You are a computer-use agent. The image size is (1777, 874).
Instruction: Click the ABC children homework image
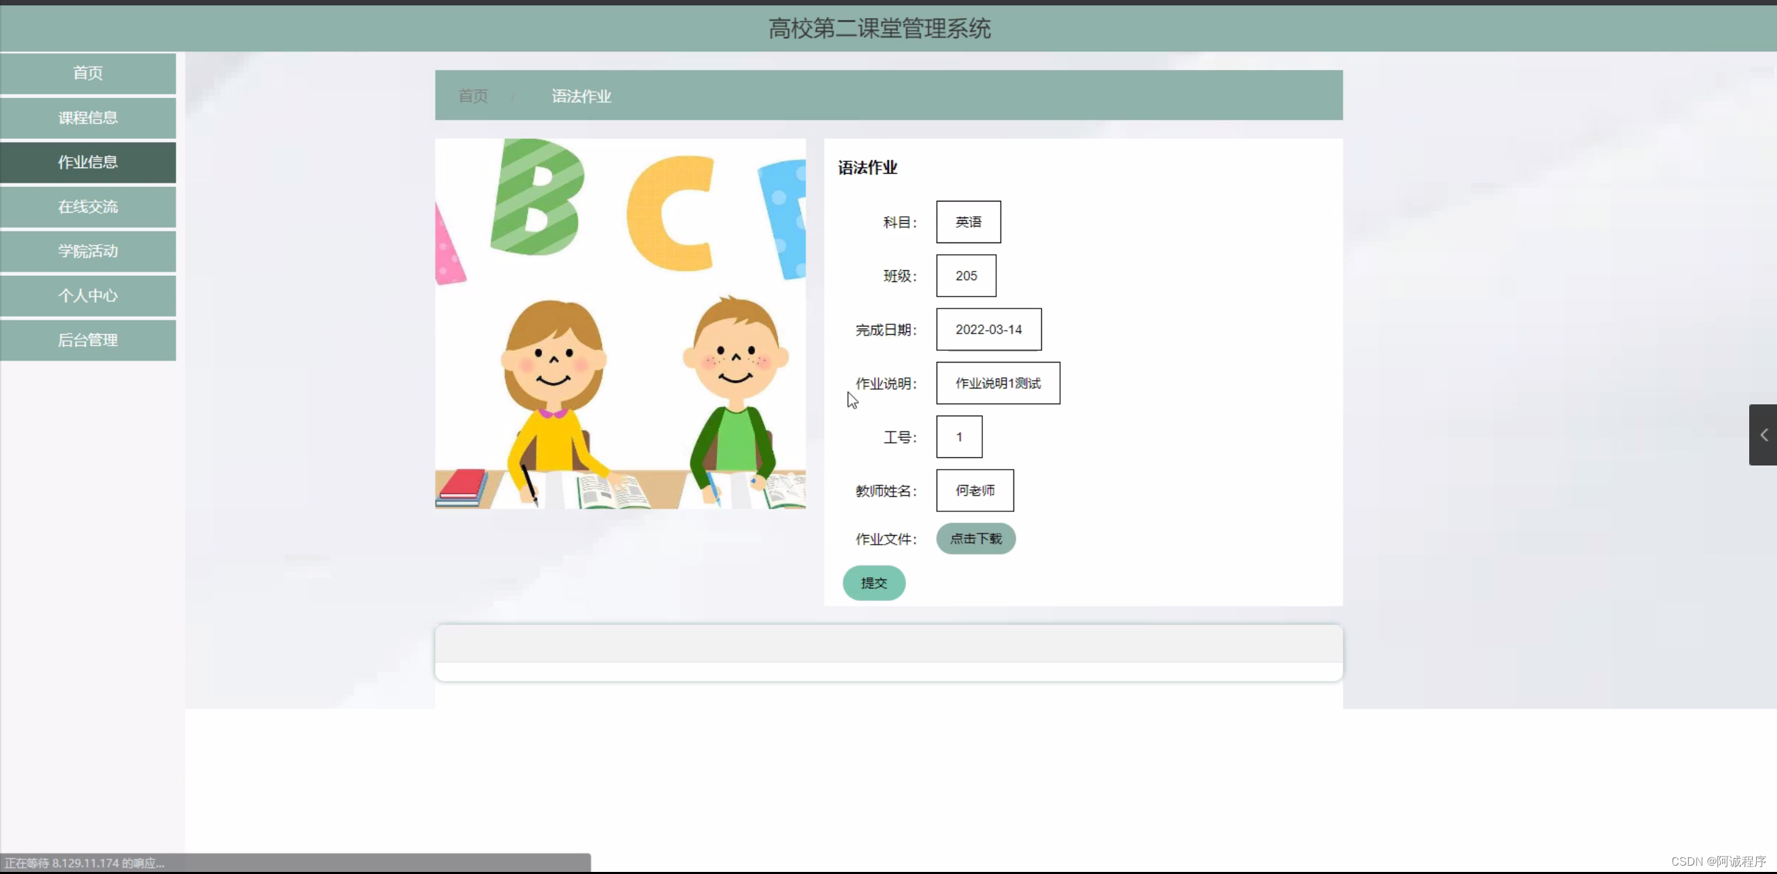[620, 324]
